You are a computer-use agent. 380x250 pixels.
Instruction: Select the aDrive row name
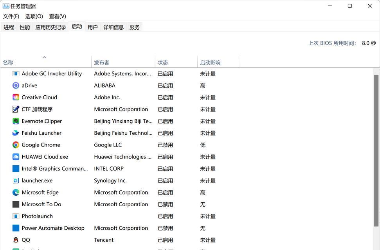[29, 86]
